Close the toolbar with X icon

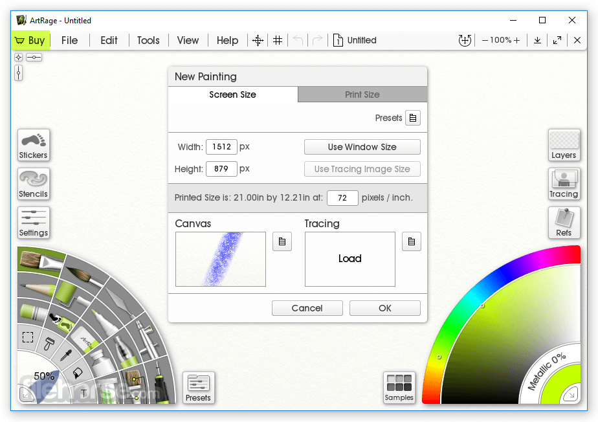click(x=577, y=40)
